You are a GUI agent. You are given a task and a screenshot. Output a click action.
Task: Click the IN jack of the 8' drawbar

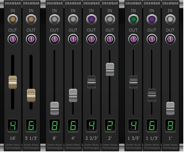(54, 19)
